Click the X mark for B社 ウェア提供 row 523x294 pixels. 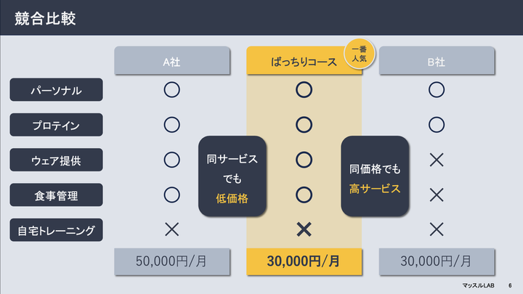[x=437, y=160]
